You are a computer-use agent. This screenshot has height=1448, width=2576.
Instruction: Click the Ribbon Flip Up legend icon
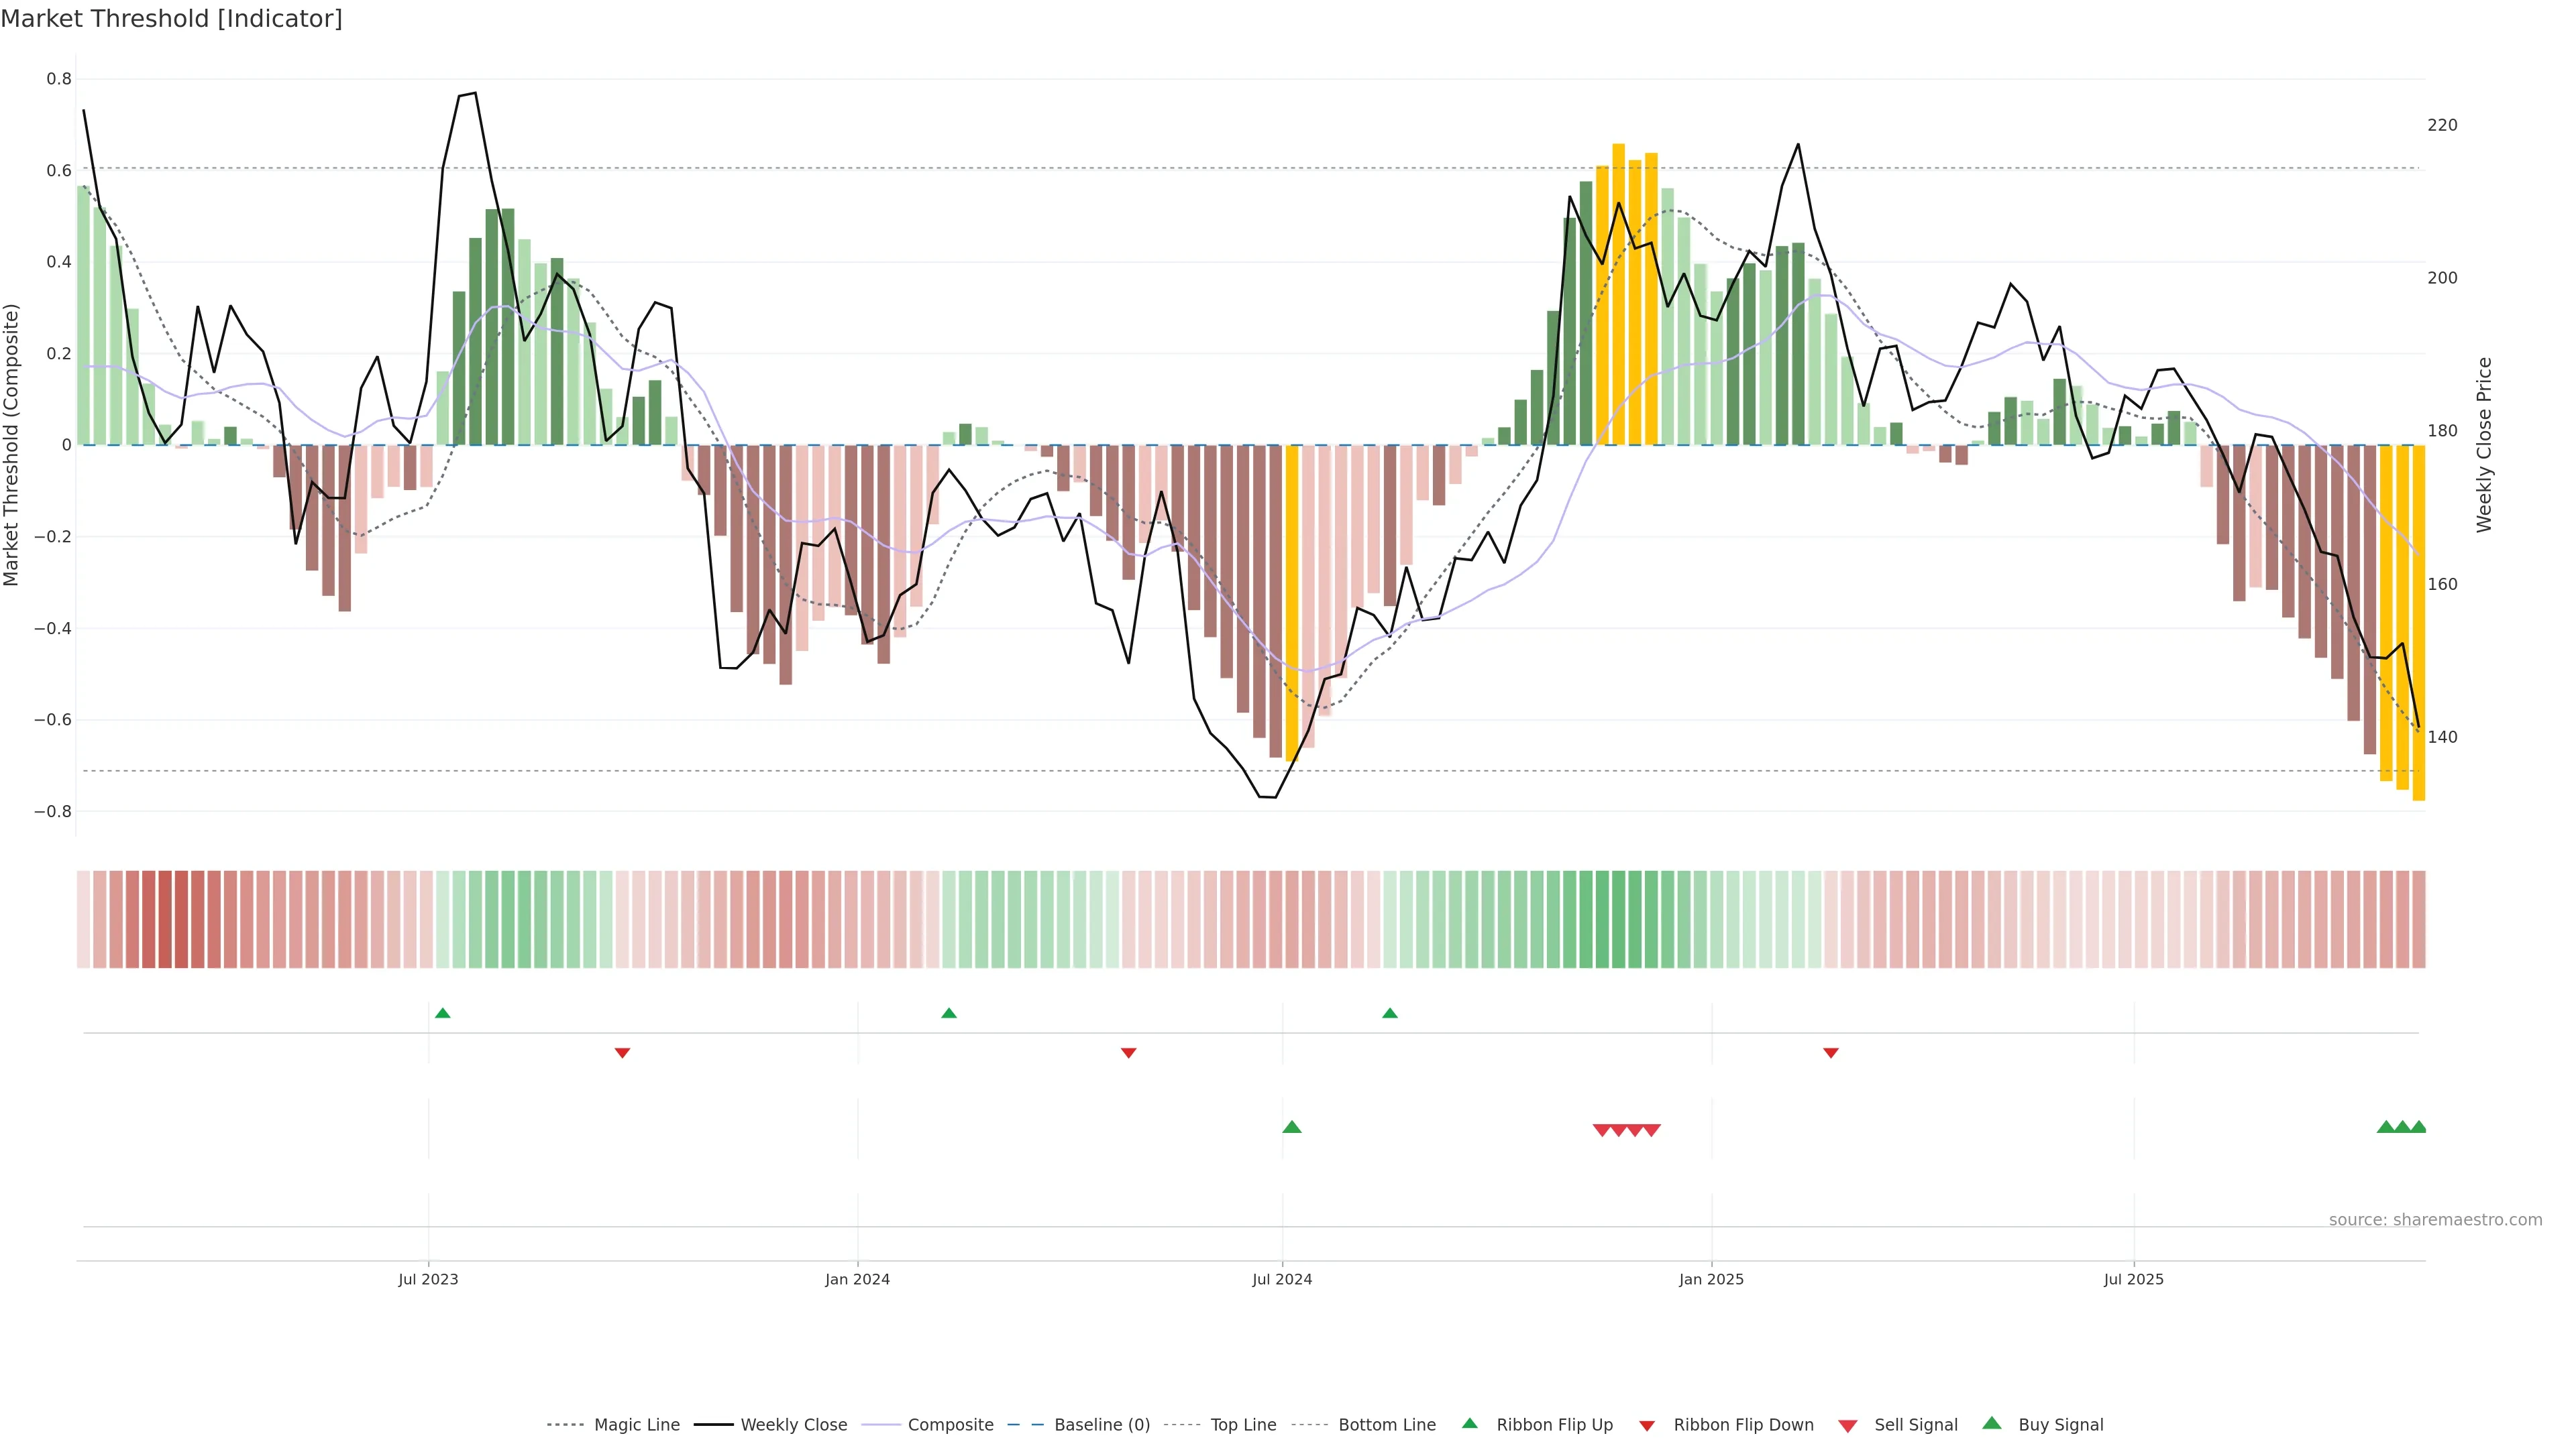(x=1469, y=1423)
